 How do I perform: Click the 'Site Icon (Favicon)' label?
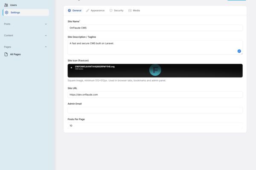coord(78,60)
